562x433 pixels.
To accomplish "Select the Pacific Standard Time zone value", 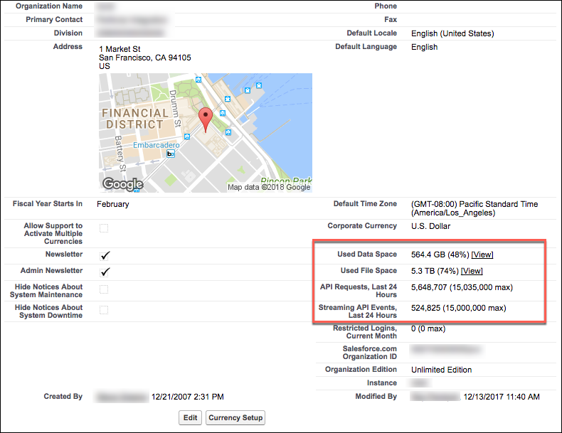I will click(474, 208).
